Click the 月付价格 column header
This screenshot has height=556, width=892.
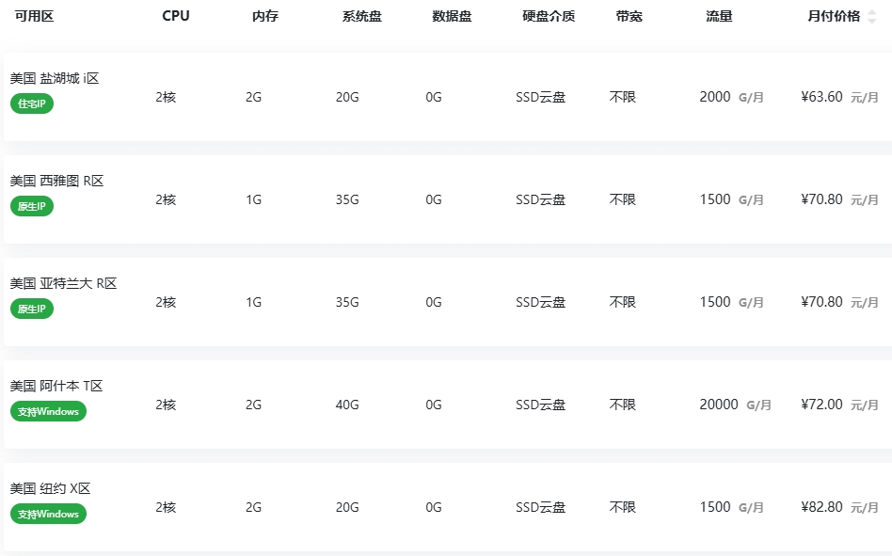click(x=834, y=16)
